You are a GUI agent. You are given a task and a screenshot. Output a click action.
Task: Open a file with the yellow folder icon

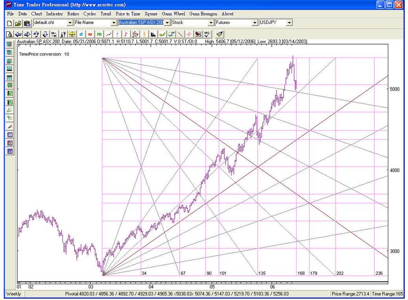tap(18, 23)
